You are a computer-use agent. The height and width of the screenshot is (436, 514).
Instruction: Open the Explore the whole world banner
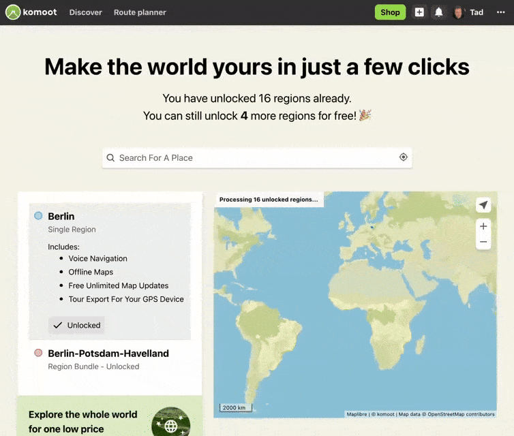coord(110,416)
